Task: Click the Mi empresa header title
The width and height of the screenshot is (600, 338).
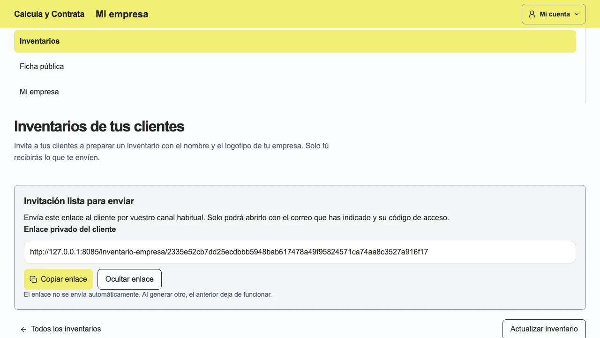Action: point(122,14)
